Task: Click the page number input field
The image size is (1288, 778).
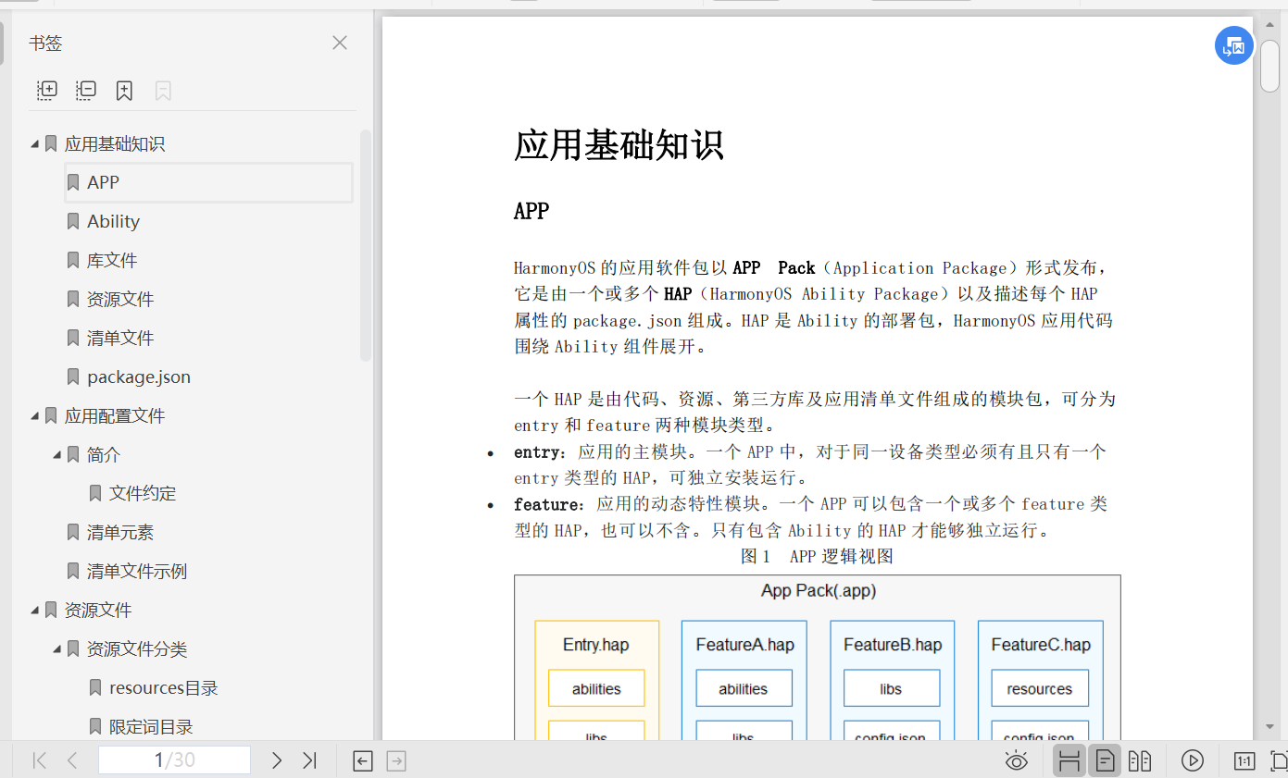Action: pos(174,760)
